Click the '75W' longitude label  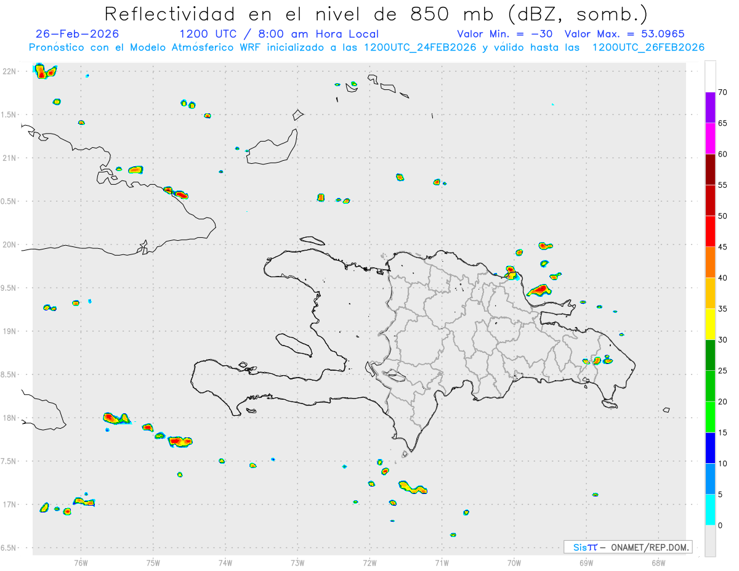point(153,562)
